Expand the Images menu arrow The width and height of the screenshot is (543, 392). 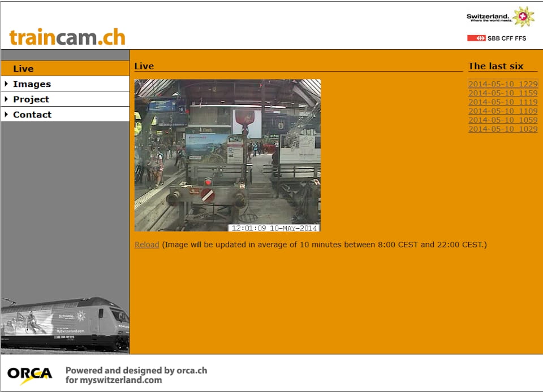(6, 84)
